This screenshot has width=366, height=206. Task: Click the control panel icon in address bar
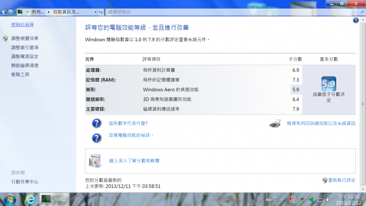[x=21, y=11]
